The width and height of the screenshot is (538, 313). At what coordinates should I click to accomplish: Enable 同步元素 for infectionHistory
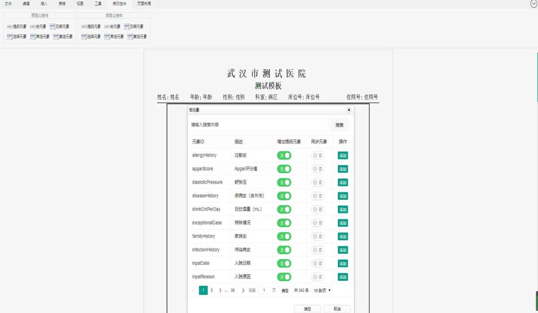pos(317,250)
